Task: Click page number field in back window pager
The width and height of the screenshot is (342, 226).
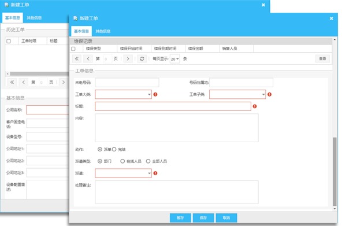Action: pyautogui.click(x=43, y=82)
